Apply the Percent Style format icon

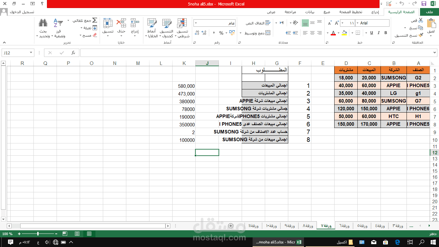click(220, 32)
